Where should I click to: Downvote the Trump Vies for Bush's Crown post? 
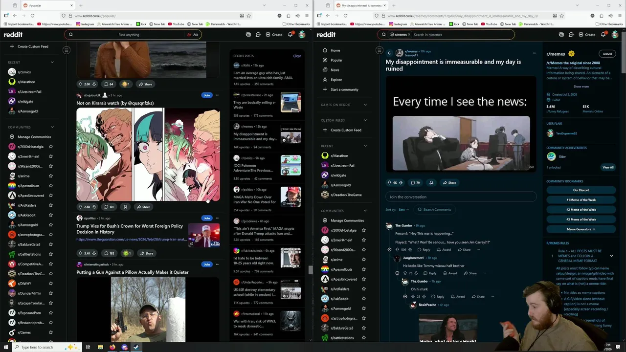click(94, 253)
